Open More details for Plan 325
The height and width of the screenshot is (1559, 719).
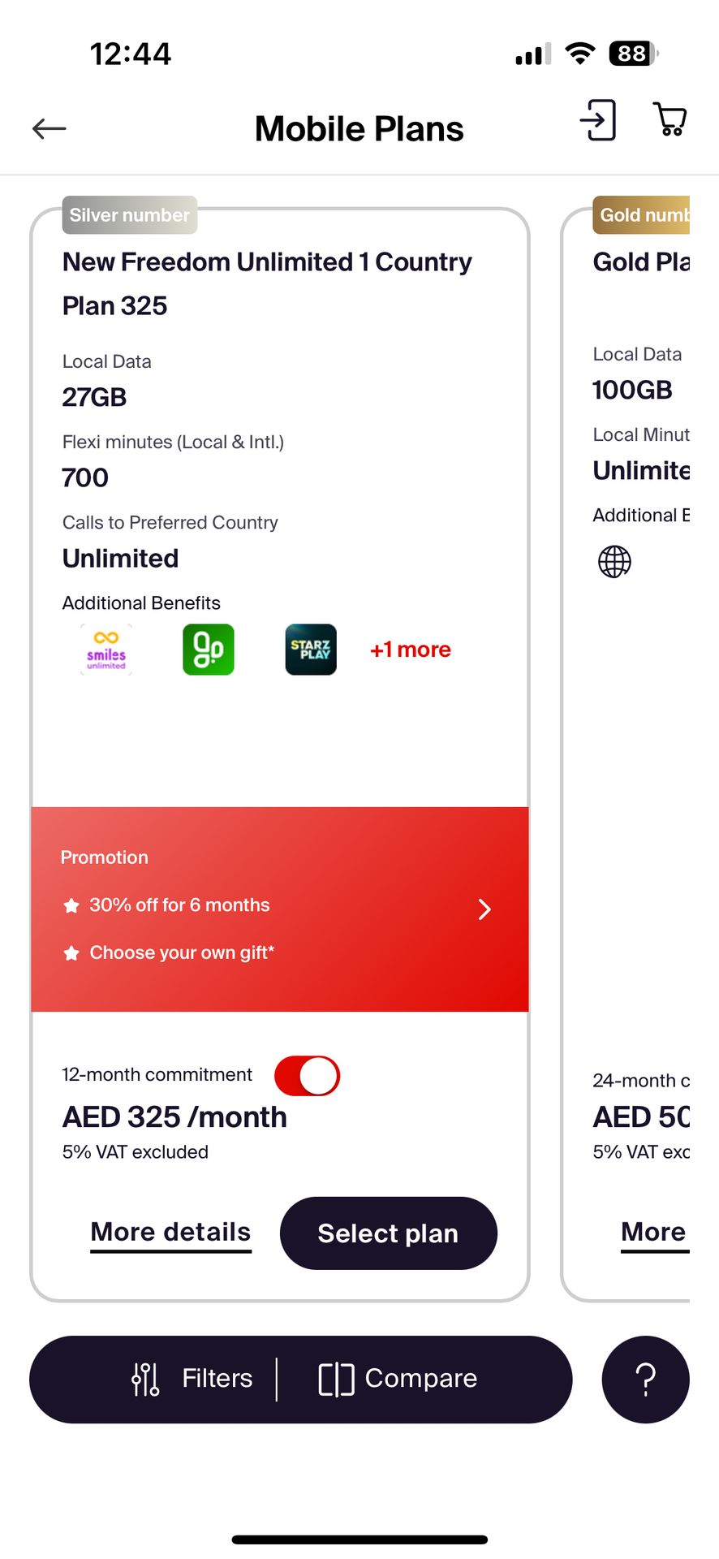click(170, 1233)
